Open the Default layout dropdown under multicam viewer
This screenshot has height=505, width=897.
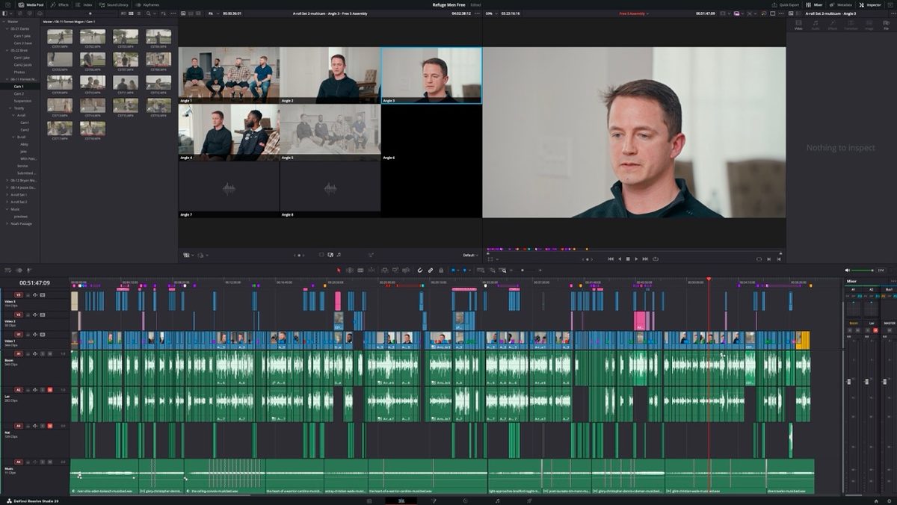[469, 255]
